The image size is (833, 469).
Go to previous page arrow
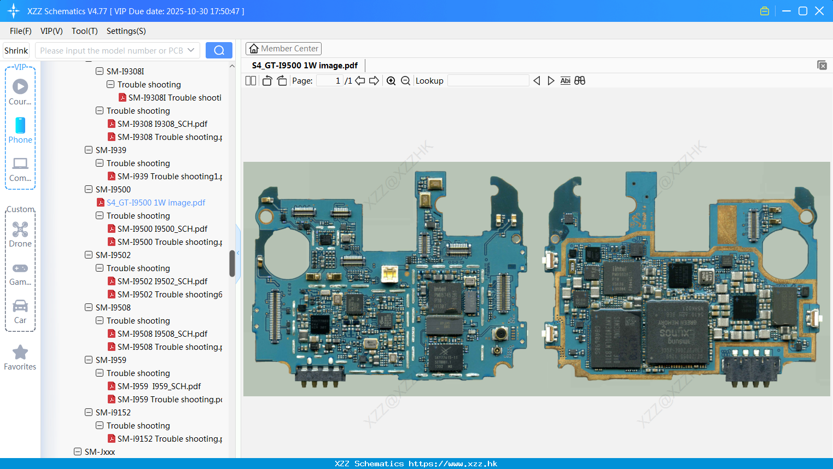click(x=360, y=80)
